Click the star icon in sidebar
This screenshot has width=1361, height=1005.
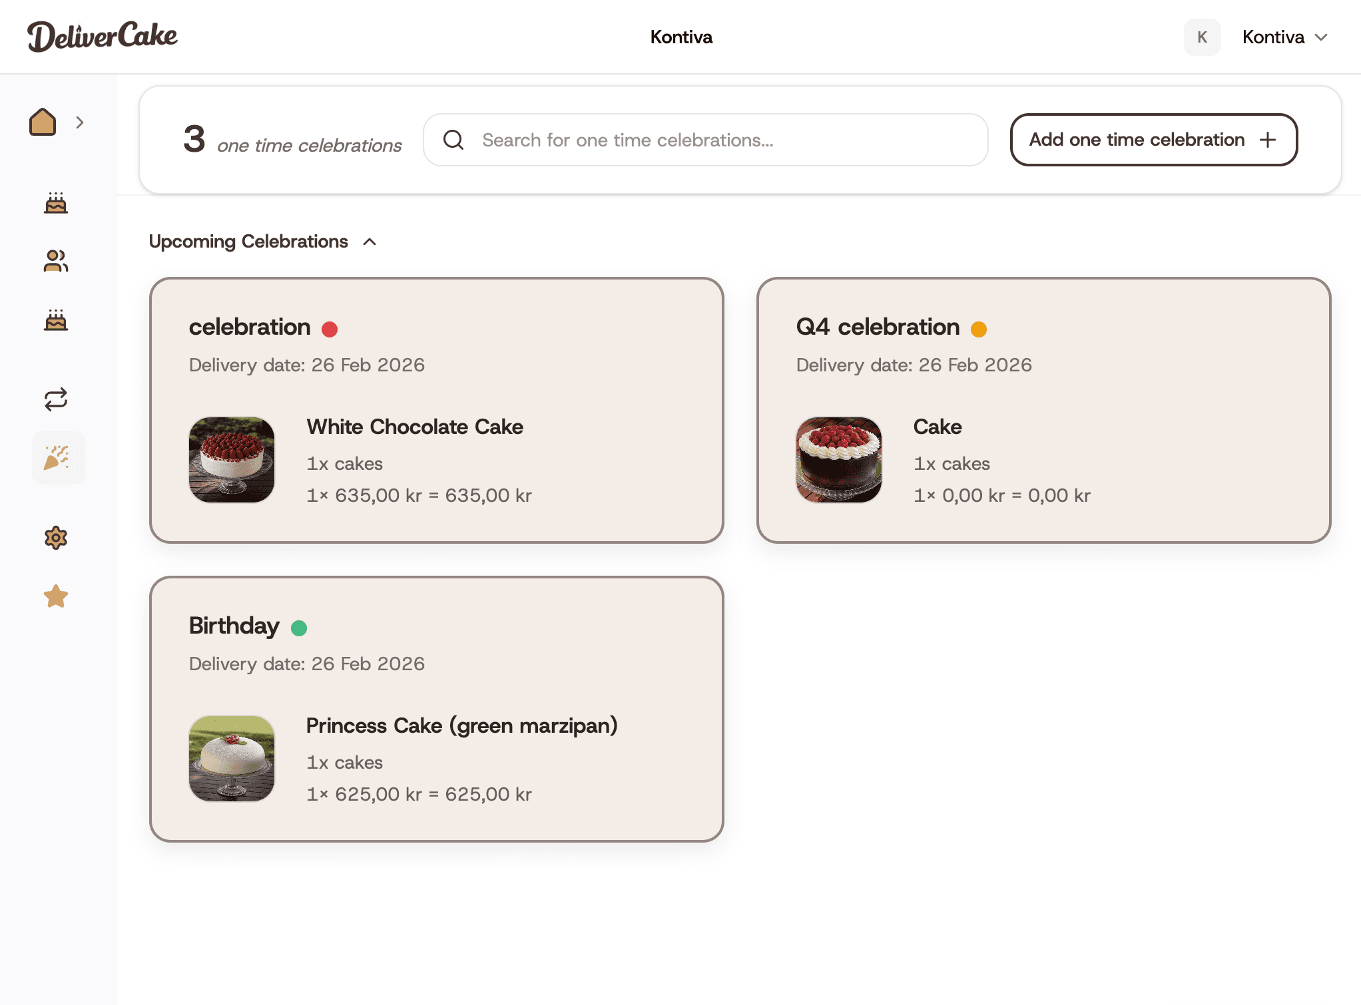(56, 596)
